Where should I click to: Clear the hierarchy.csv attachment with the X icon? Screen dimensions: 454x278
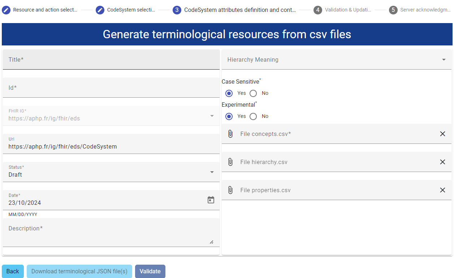click(442, 162)
